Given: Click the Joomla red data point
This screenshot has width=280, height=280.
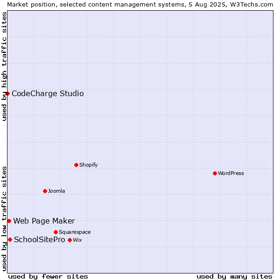Looking at the screenshot, I should 45,191.
